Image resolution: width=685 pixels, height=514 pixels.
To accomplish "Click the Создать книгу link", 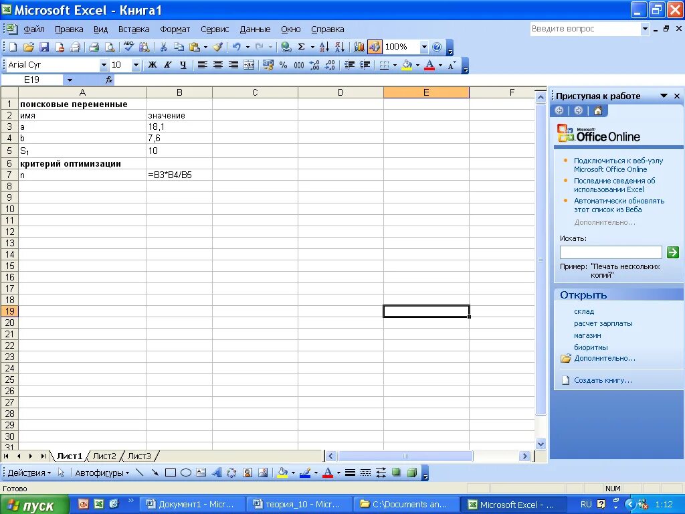I will pyautogui.click(x=603, y=380).
